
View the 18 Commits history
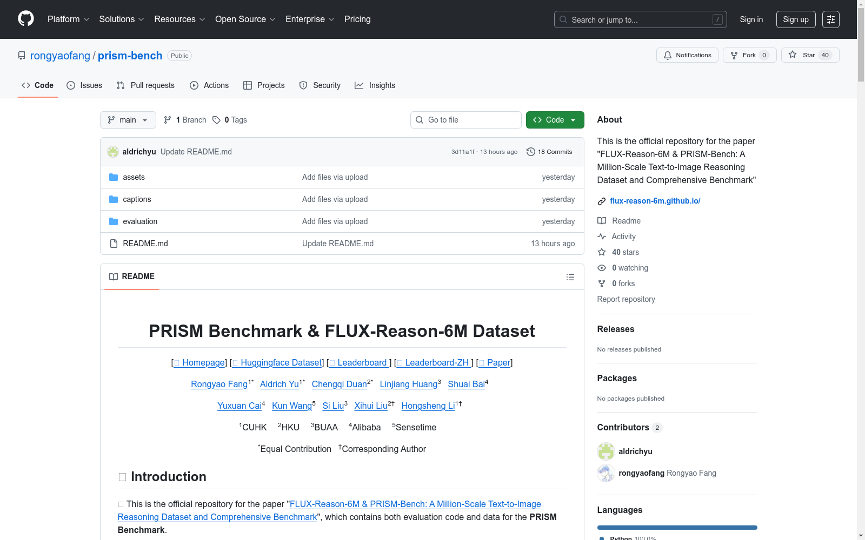(549, 152)
